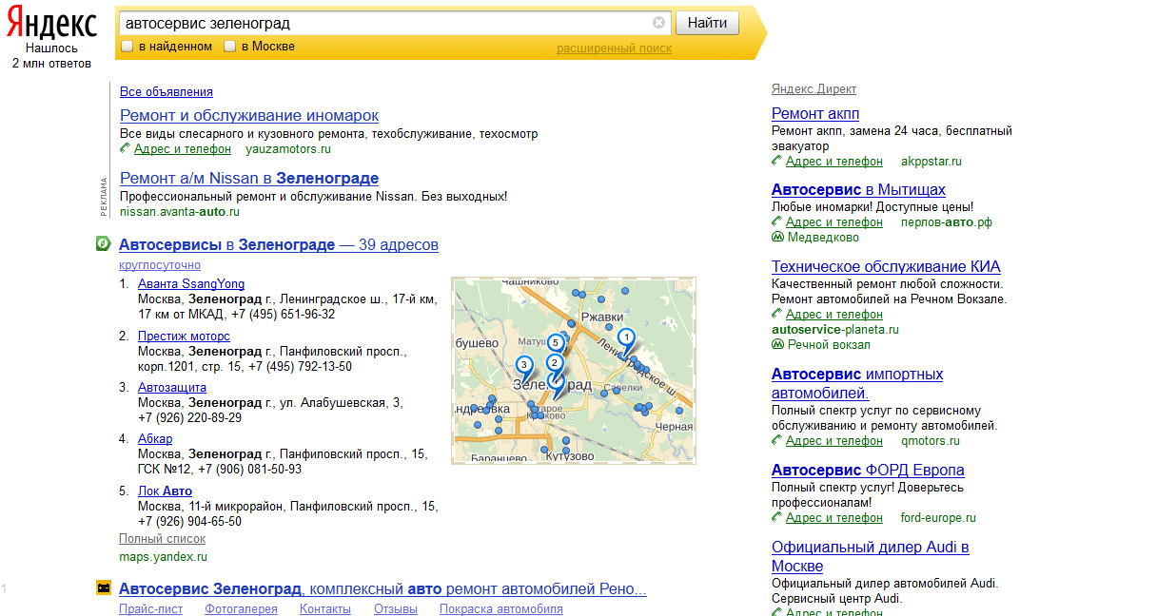Open the Фотогалерея sitelink
This screenshot has width=1157, height=616.
(x=241, y=609)
